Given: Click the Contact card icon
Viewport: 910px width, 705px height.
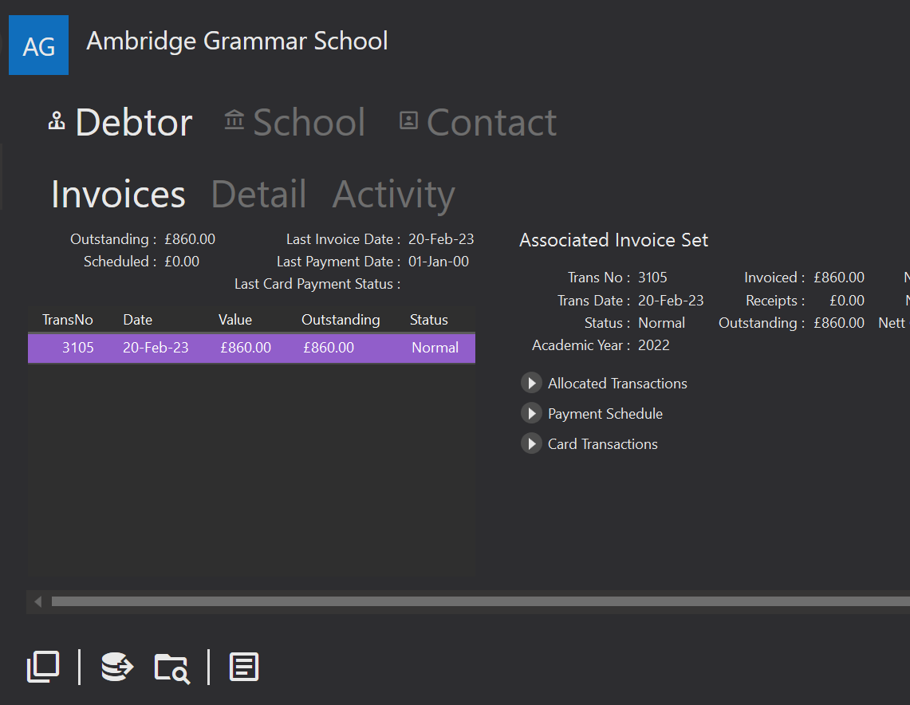Looking at the screenshot, I should [408, 120].
